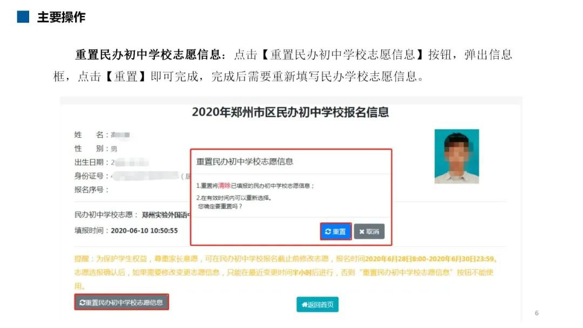The image size is (583, 328).
Task: Click the page heading 2020年郑州市区民办初中学校报名信息
Action: (x=290, y=112)
